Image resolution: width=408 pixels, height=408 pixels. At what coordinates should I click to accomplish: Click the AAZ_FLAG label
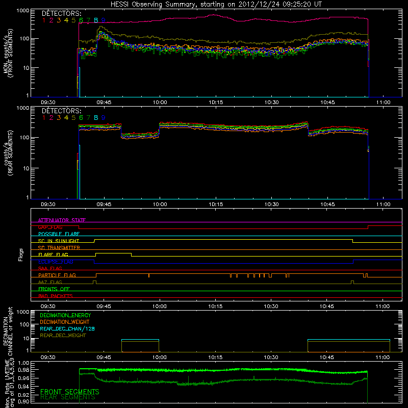tap(50, 282)
